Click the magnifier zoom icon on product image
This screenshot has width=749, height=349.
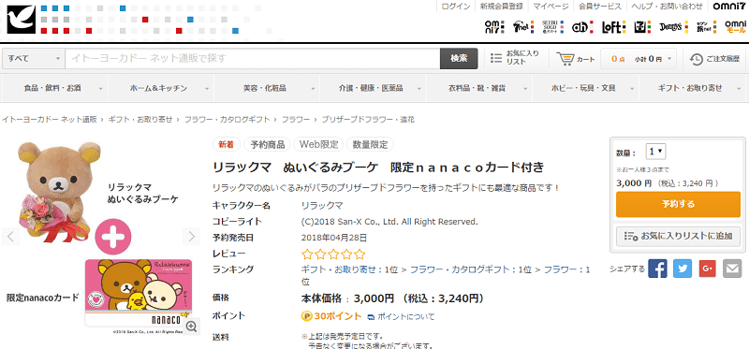192,327
